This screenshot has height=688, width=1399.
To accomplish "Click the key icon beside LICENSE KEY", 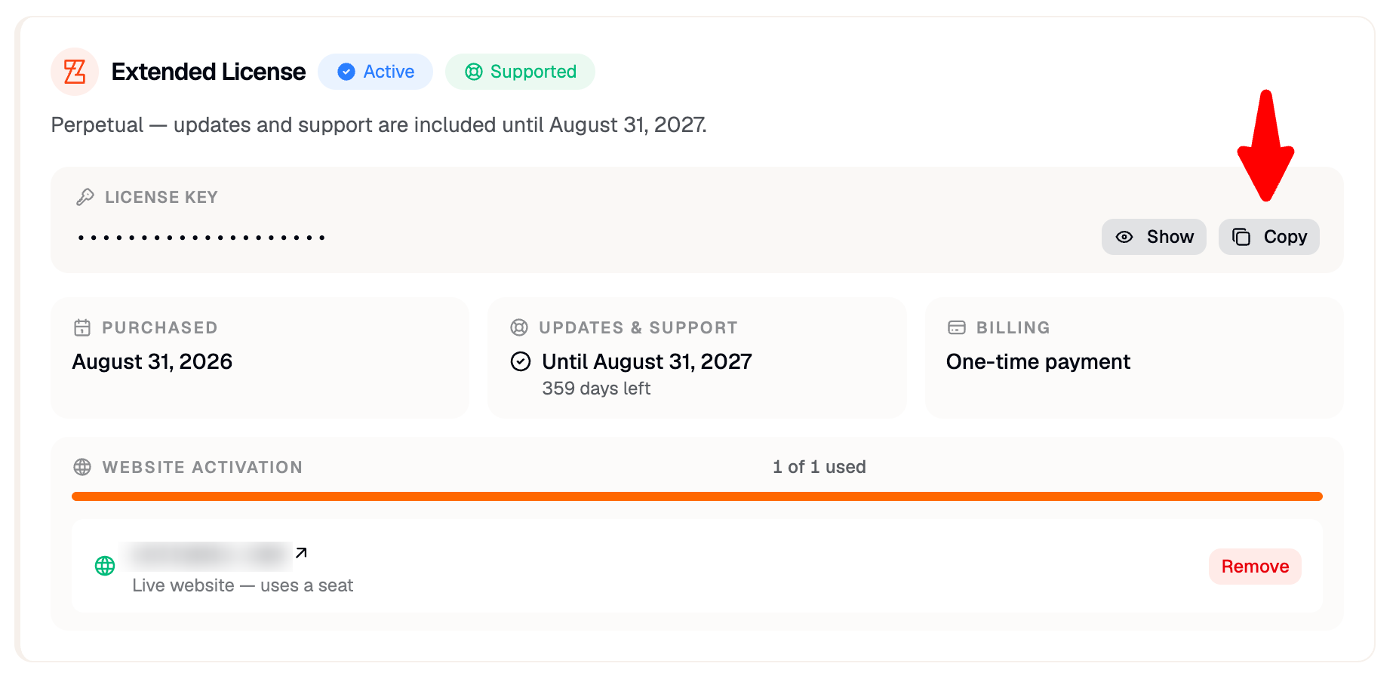I will [85, 197].
